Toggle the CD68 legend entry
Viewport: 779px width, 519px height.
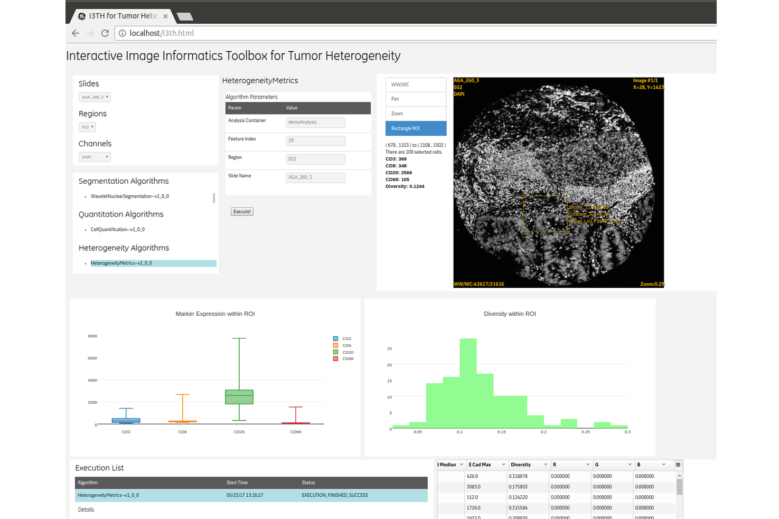343,359
